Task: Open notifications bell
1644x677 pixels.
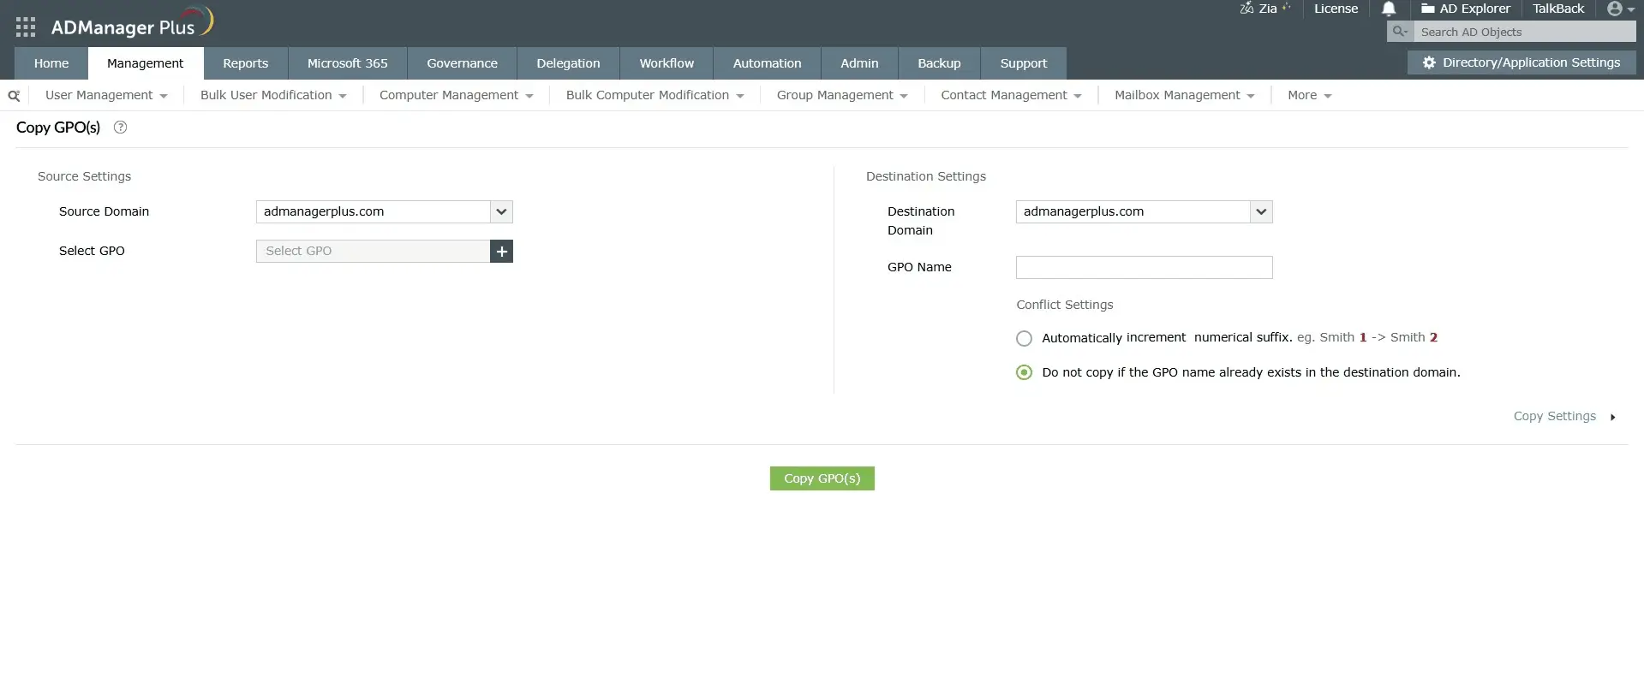Action: pos(1389,9)
